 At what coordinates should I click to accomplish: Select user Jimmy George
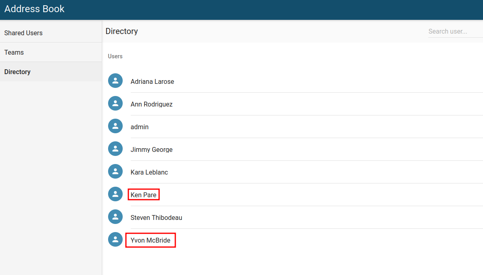[x=151, y=149]
